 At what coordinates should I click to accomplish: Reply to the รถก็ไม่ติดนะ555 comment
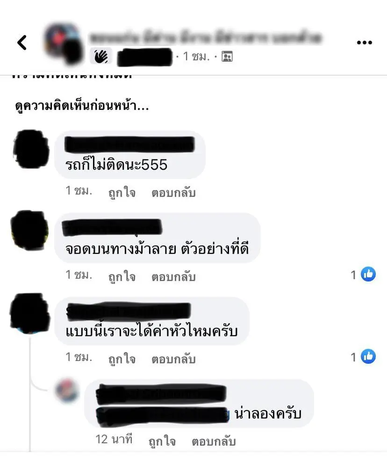point(173,192)
